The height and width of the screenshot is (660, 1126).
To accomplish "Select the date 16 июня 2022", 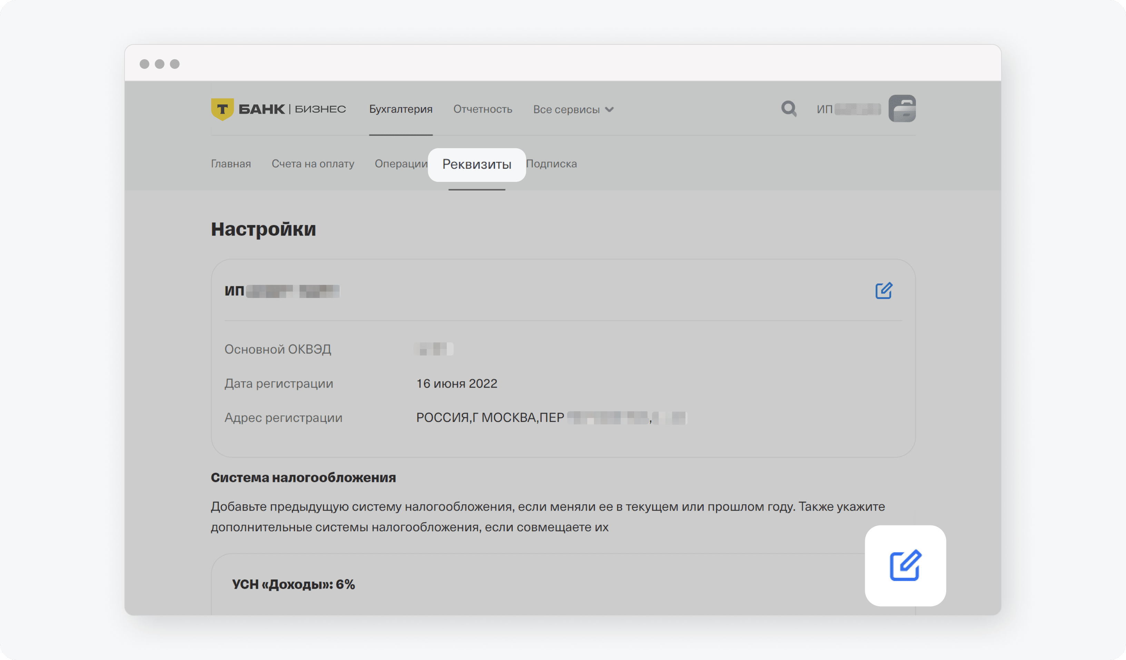I will [457, 383].
